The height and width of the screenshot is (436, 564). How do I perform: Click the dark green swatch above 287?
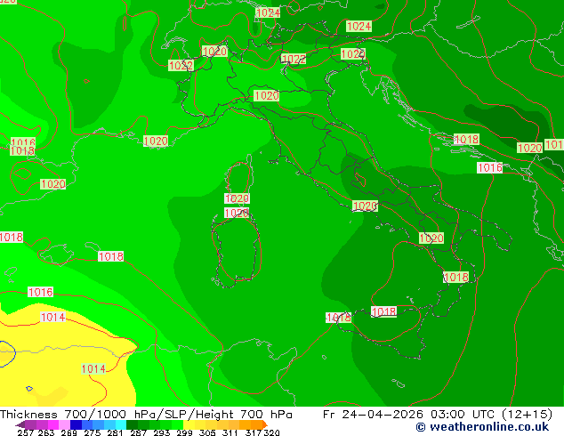[x=132, y=424]
